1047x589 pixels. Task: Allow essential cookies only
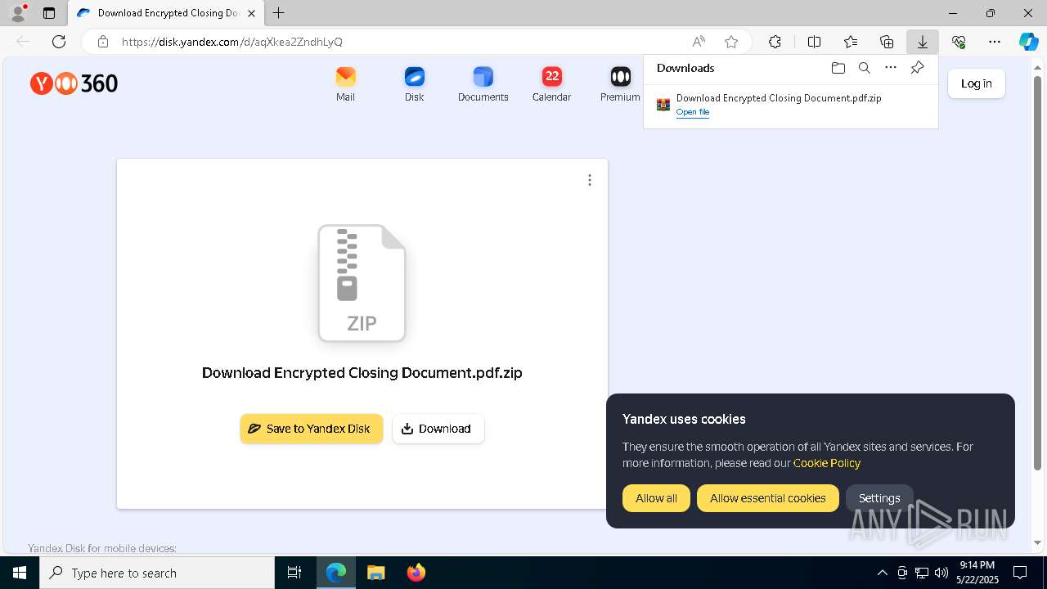click(x=767, y=498)
